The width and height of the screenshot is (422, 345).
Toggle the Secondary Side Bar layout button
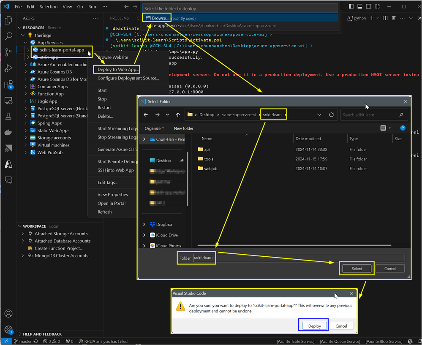369,6
